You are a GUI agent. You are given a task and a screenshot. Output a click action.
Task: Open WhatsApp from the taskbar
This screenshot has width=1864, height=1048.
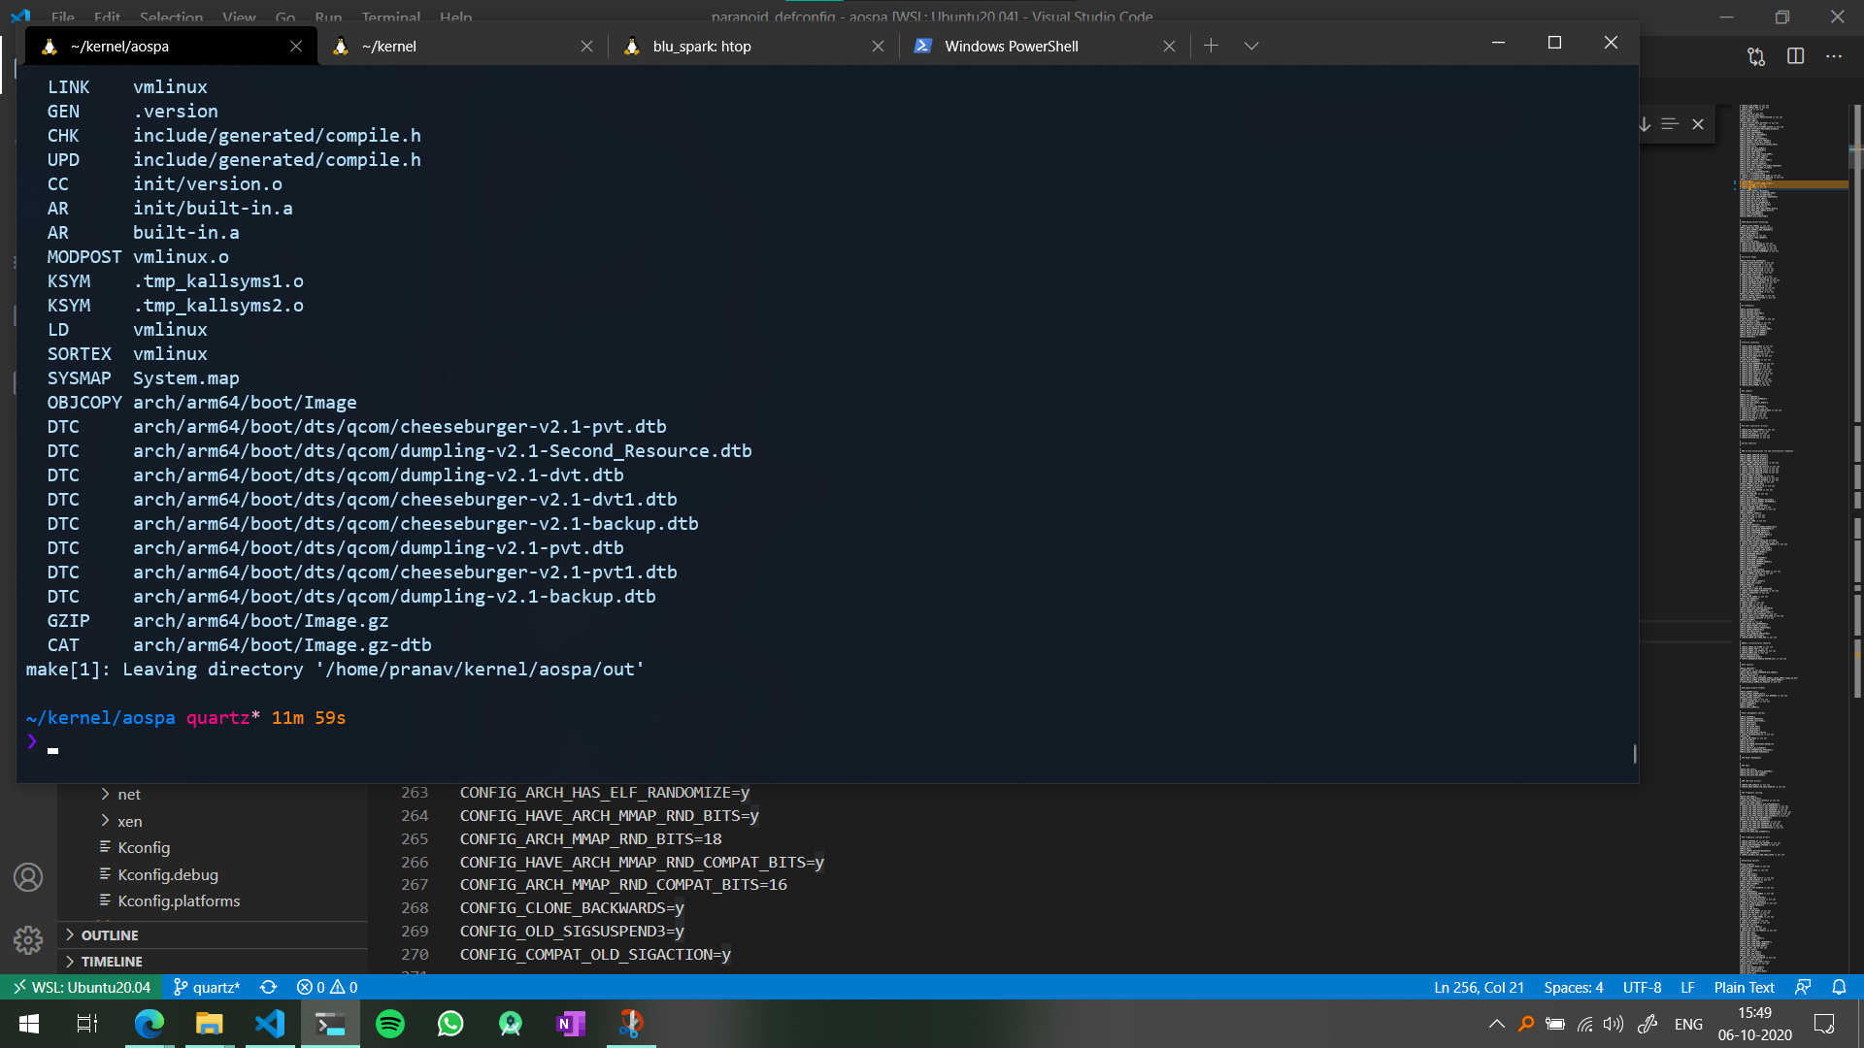[x=450, y=1024]
